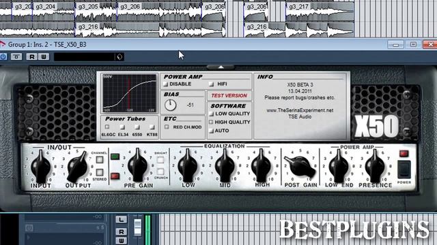Enable the RED CH.MOD checkbox

coord(167,127)
